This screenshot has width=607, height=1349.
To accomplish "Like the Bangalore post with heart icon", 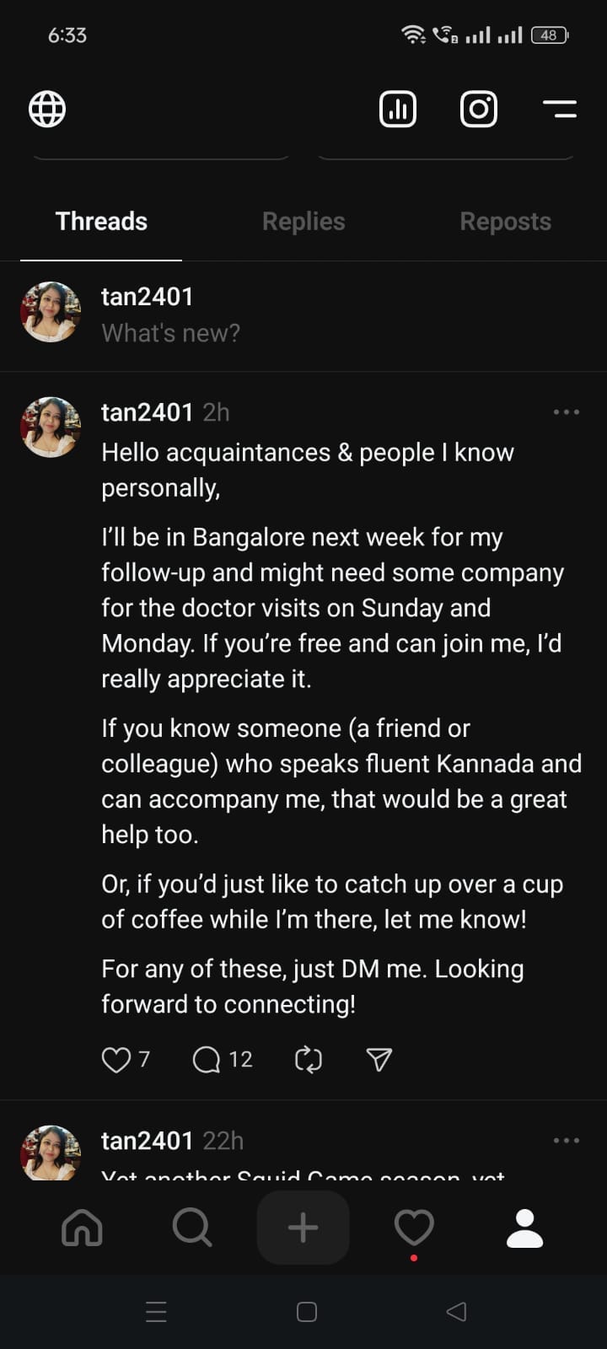I will pyautogui.click(x=115, y=1060).
